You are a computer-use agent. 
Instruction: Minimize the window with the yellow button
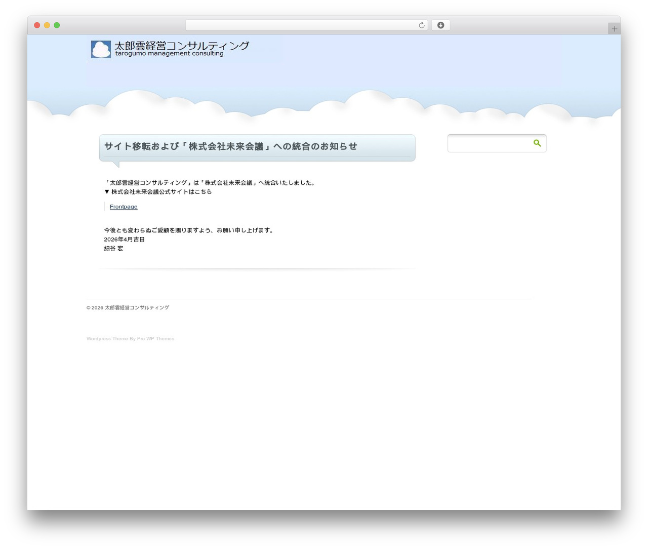(x=47, y=25)
